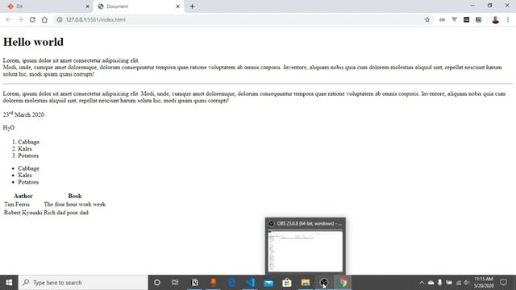The height and width of the screenshot is (290, 516).
Task: Open the browser home page
Action: tap(44, 19)
